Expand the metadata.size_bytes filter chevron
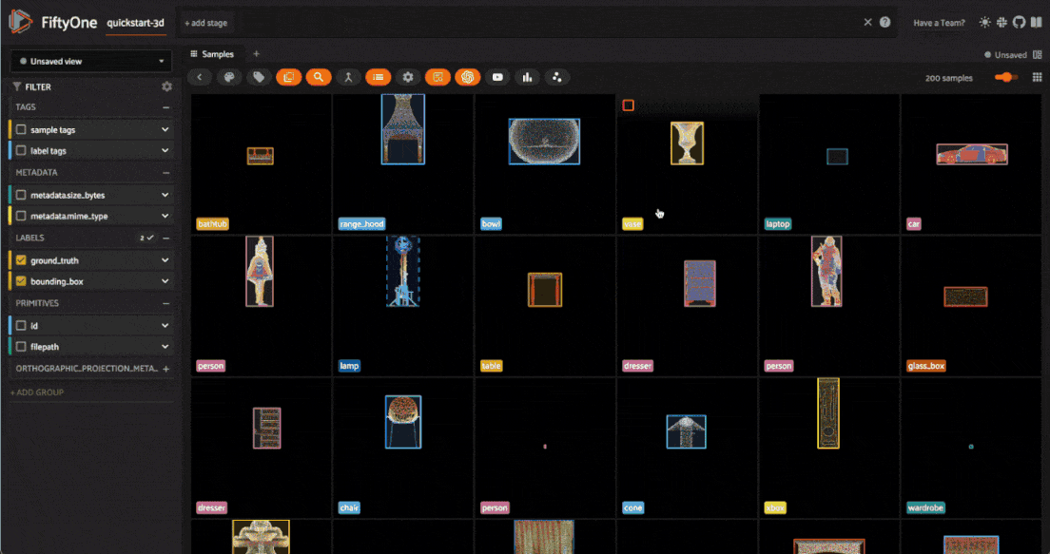 click(165, 195)
